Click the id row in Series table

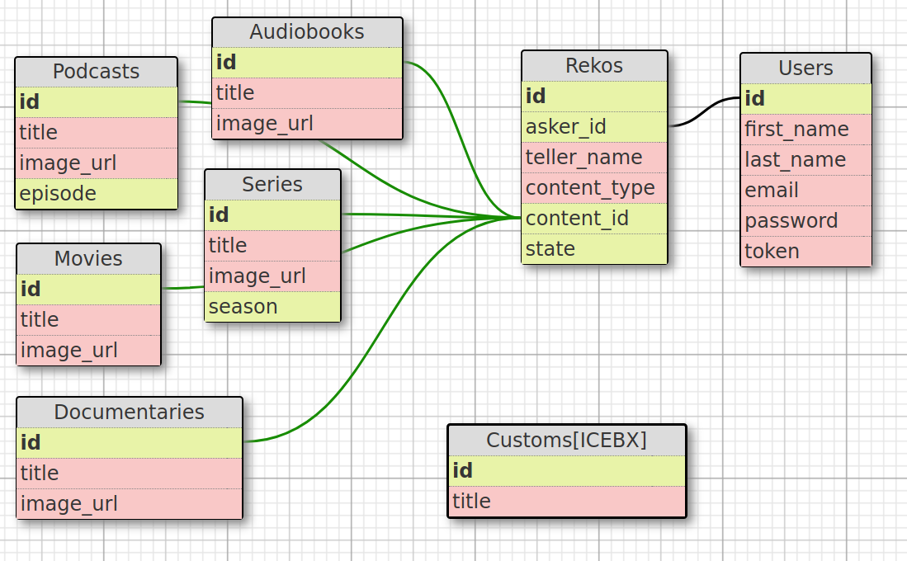pos(272,215)
